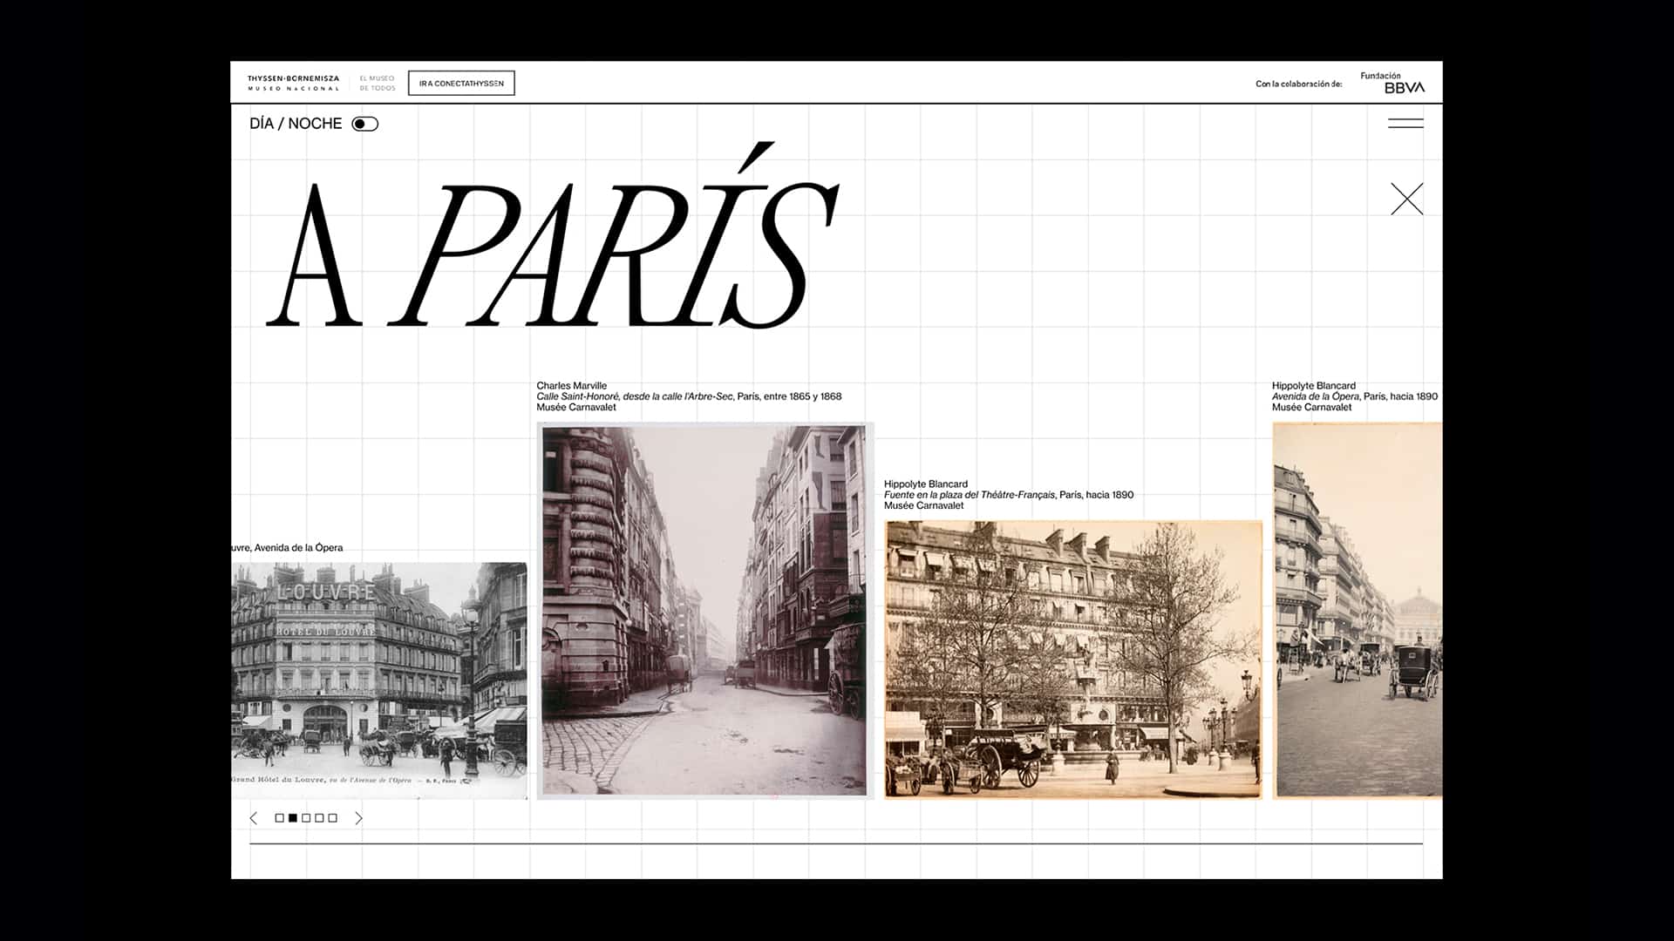
Task: Click the Thyssen-Bornemisza Museo Nacional logo
Action: tap(293, 84)
